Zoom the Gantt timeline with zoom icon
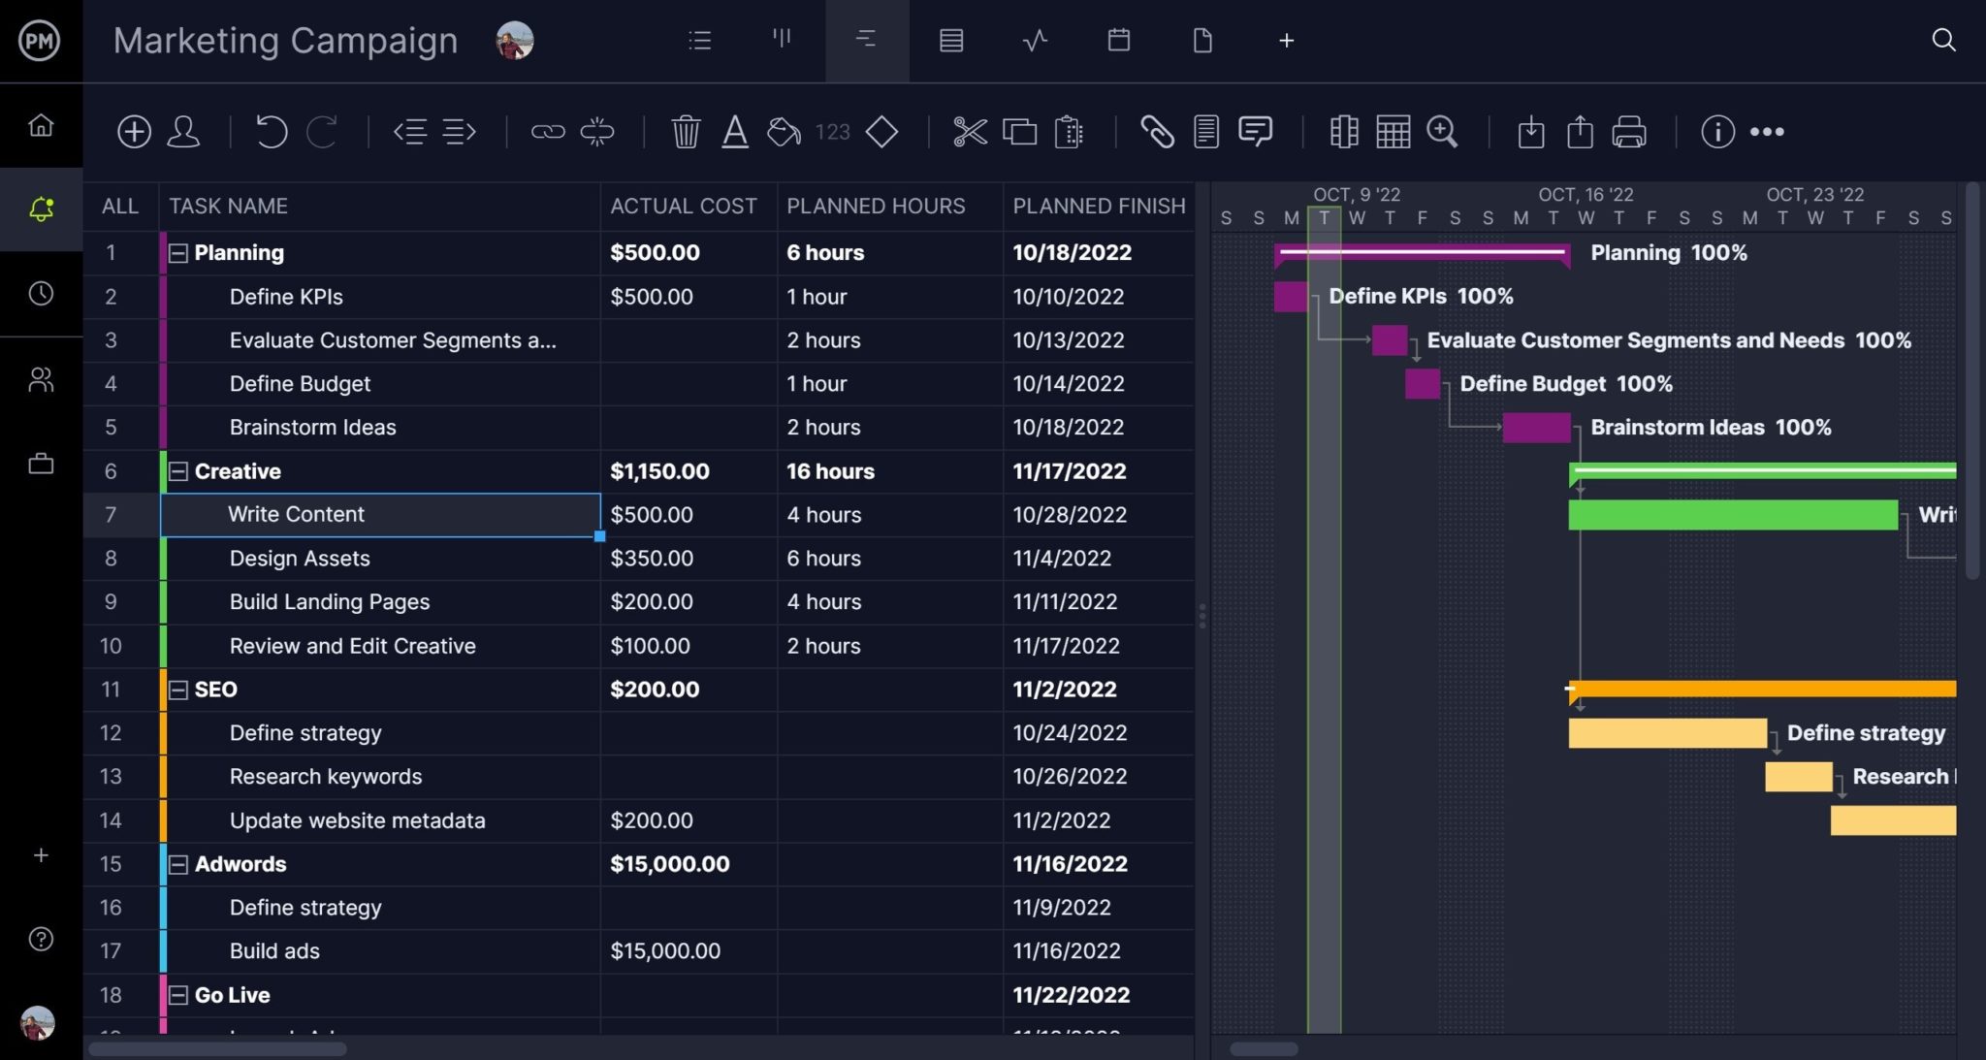This screenshot has width=1986, height=1060. pos(1442,131)
